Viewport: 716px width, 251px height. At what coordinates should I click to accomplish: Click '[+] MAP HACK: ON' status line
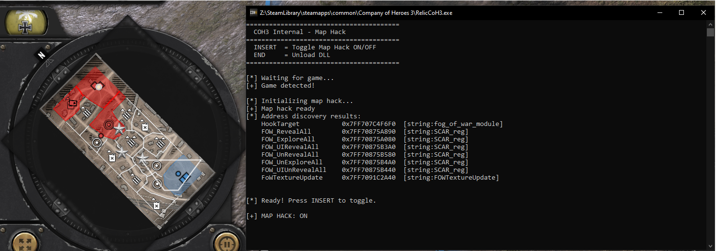[277, 216]
